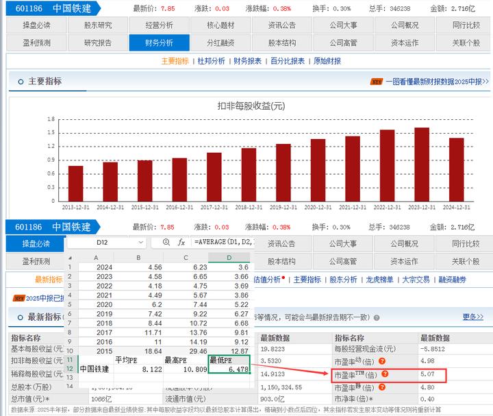
Task: Select highlighted 操盘必读 tab in lower panel
Action: pyautogui.click(x=36, y=244)
